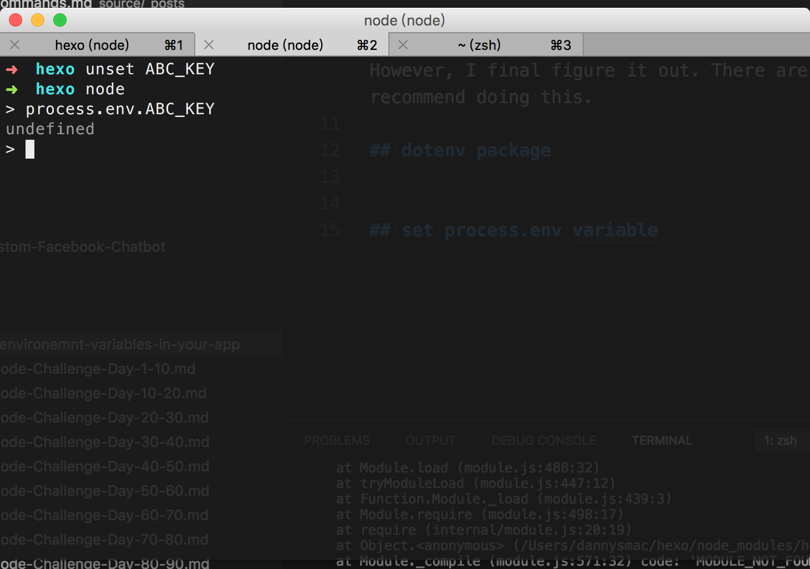Click line number 15 in the editor gutter
Screen dimensions: 810x569
coord(330,230)
